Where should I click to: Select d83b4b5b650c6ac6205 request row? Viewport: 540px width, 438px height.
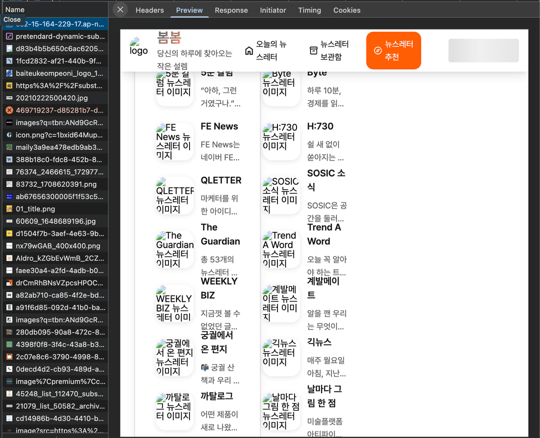click(x=55, y=48)
